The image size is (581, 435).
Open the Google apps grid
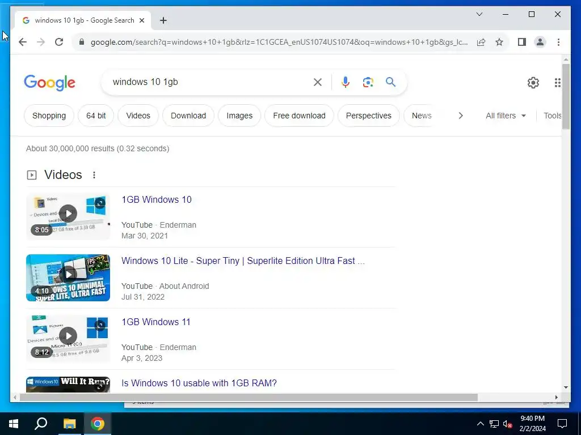(557, 83)
